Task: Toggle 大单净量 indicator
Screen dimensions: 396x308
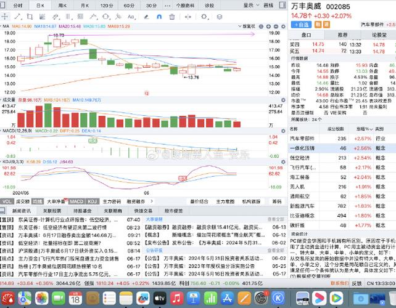Action: click(x=56, y=201)
